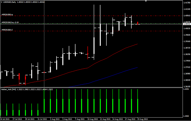This screenshot has width=191, height=121.
Task: Click the 1.3402 indicator scale label
Action: coord(186,116)
